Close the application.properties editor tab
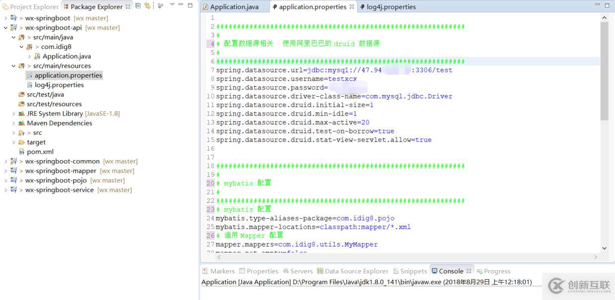Image resolution: width=615 pixels, height=300 pixels. tap(352, 6)
